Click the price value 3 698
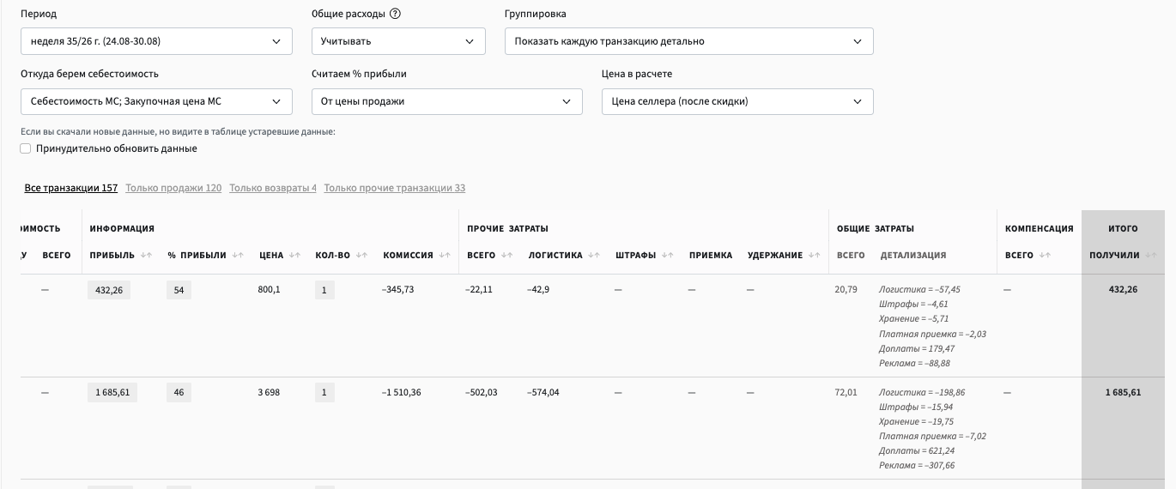Screen dimensions: 1176x489 [269, 393]
